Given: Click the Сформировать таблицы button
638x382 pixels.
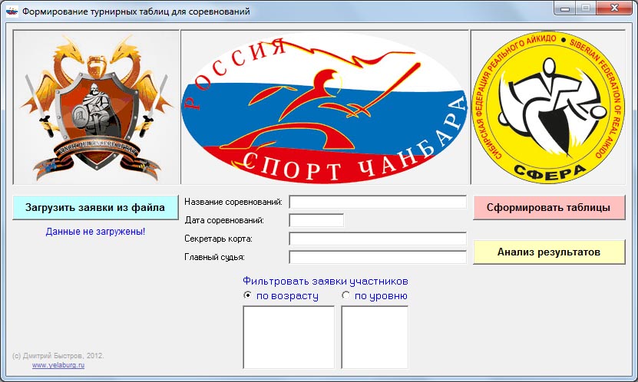Looking at the screenshot, I should point(549,208).
